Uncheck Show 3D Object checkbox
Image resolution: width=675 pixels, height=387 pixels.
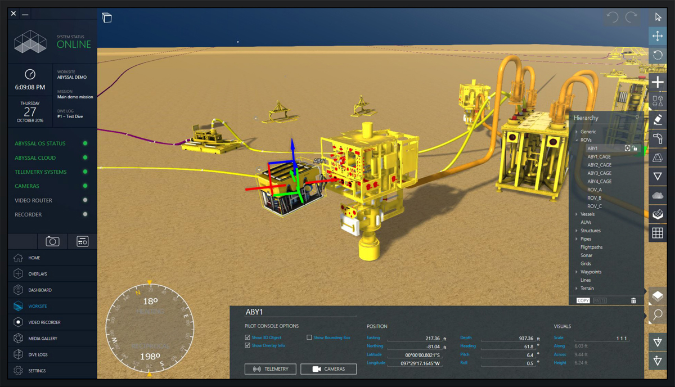pos(247,337)
